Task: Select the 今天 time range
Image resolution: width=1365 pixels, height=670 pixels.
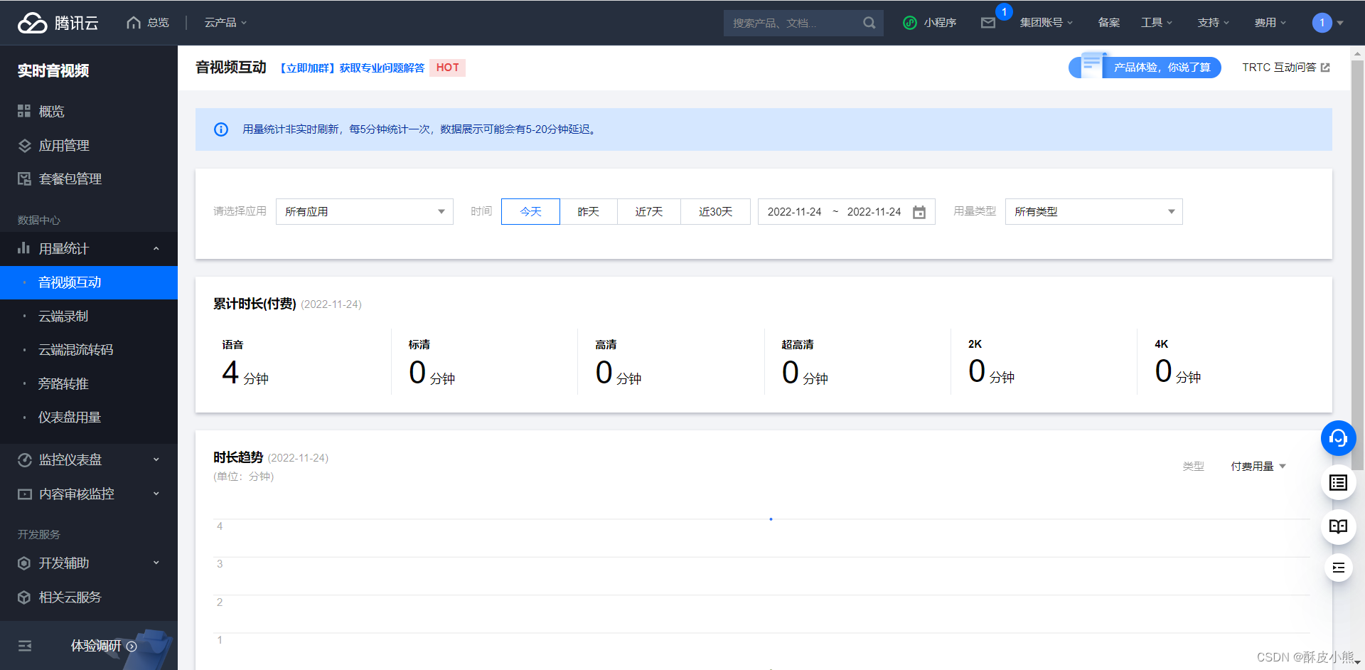Action: click(x=530, y=211)
